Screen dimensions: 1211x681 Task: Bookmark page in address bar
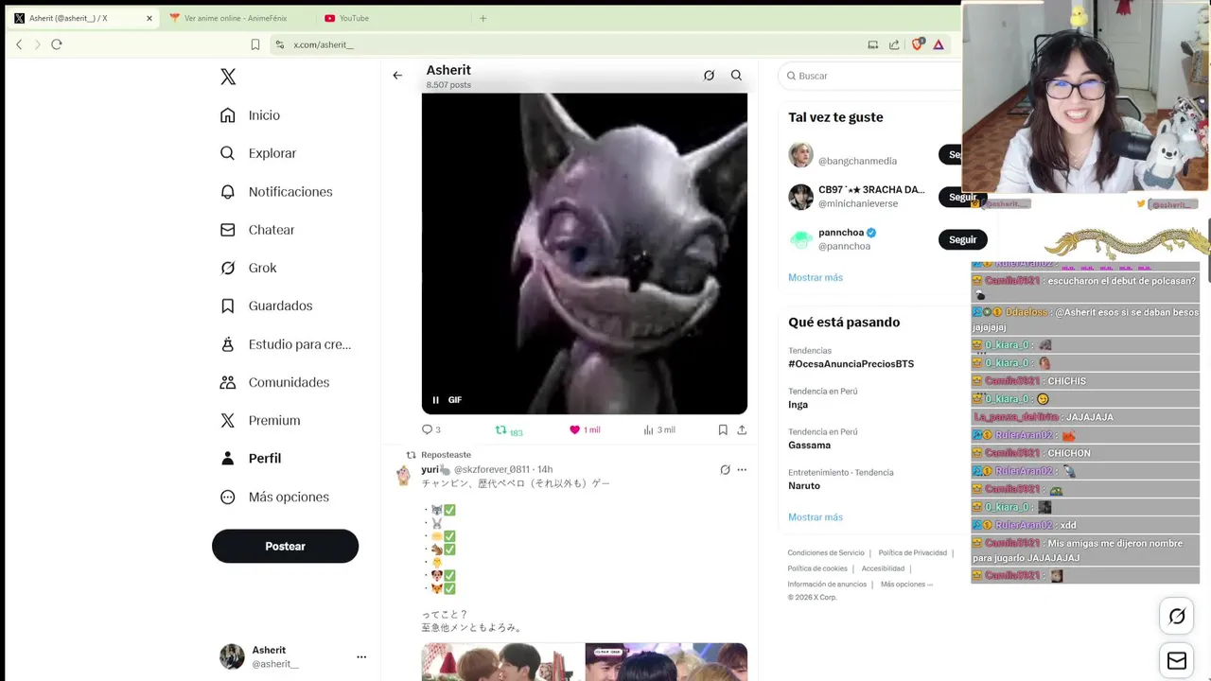255,44
